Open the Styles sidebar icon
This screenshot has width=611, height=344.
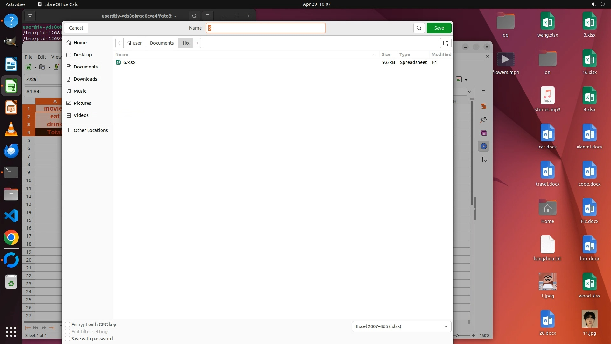pyautogui.click(x=484, y=120)
